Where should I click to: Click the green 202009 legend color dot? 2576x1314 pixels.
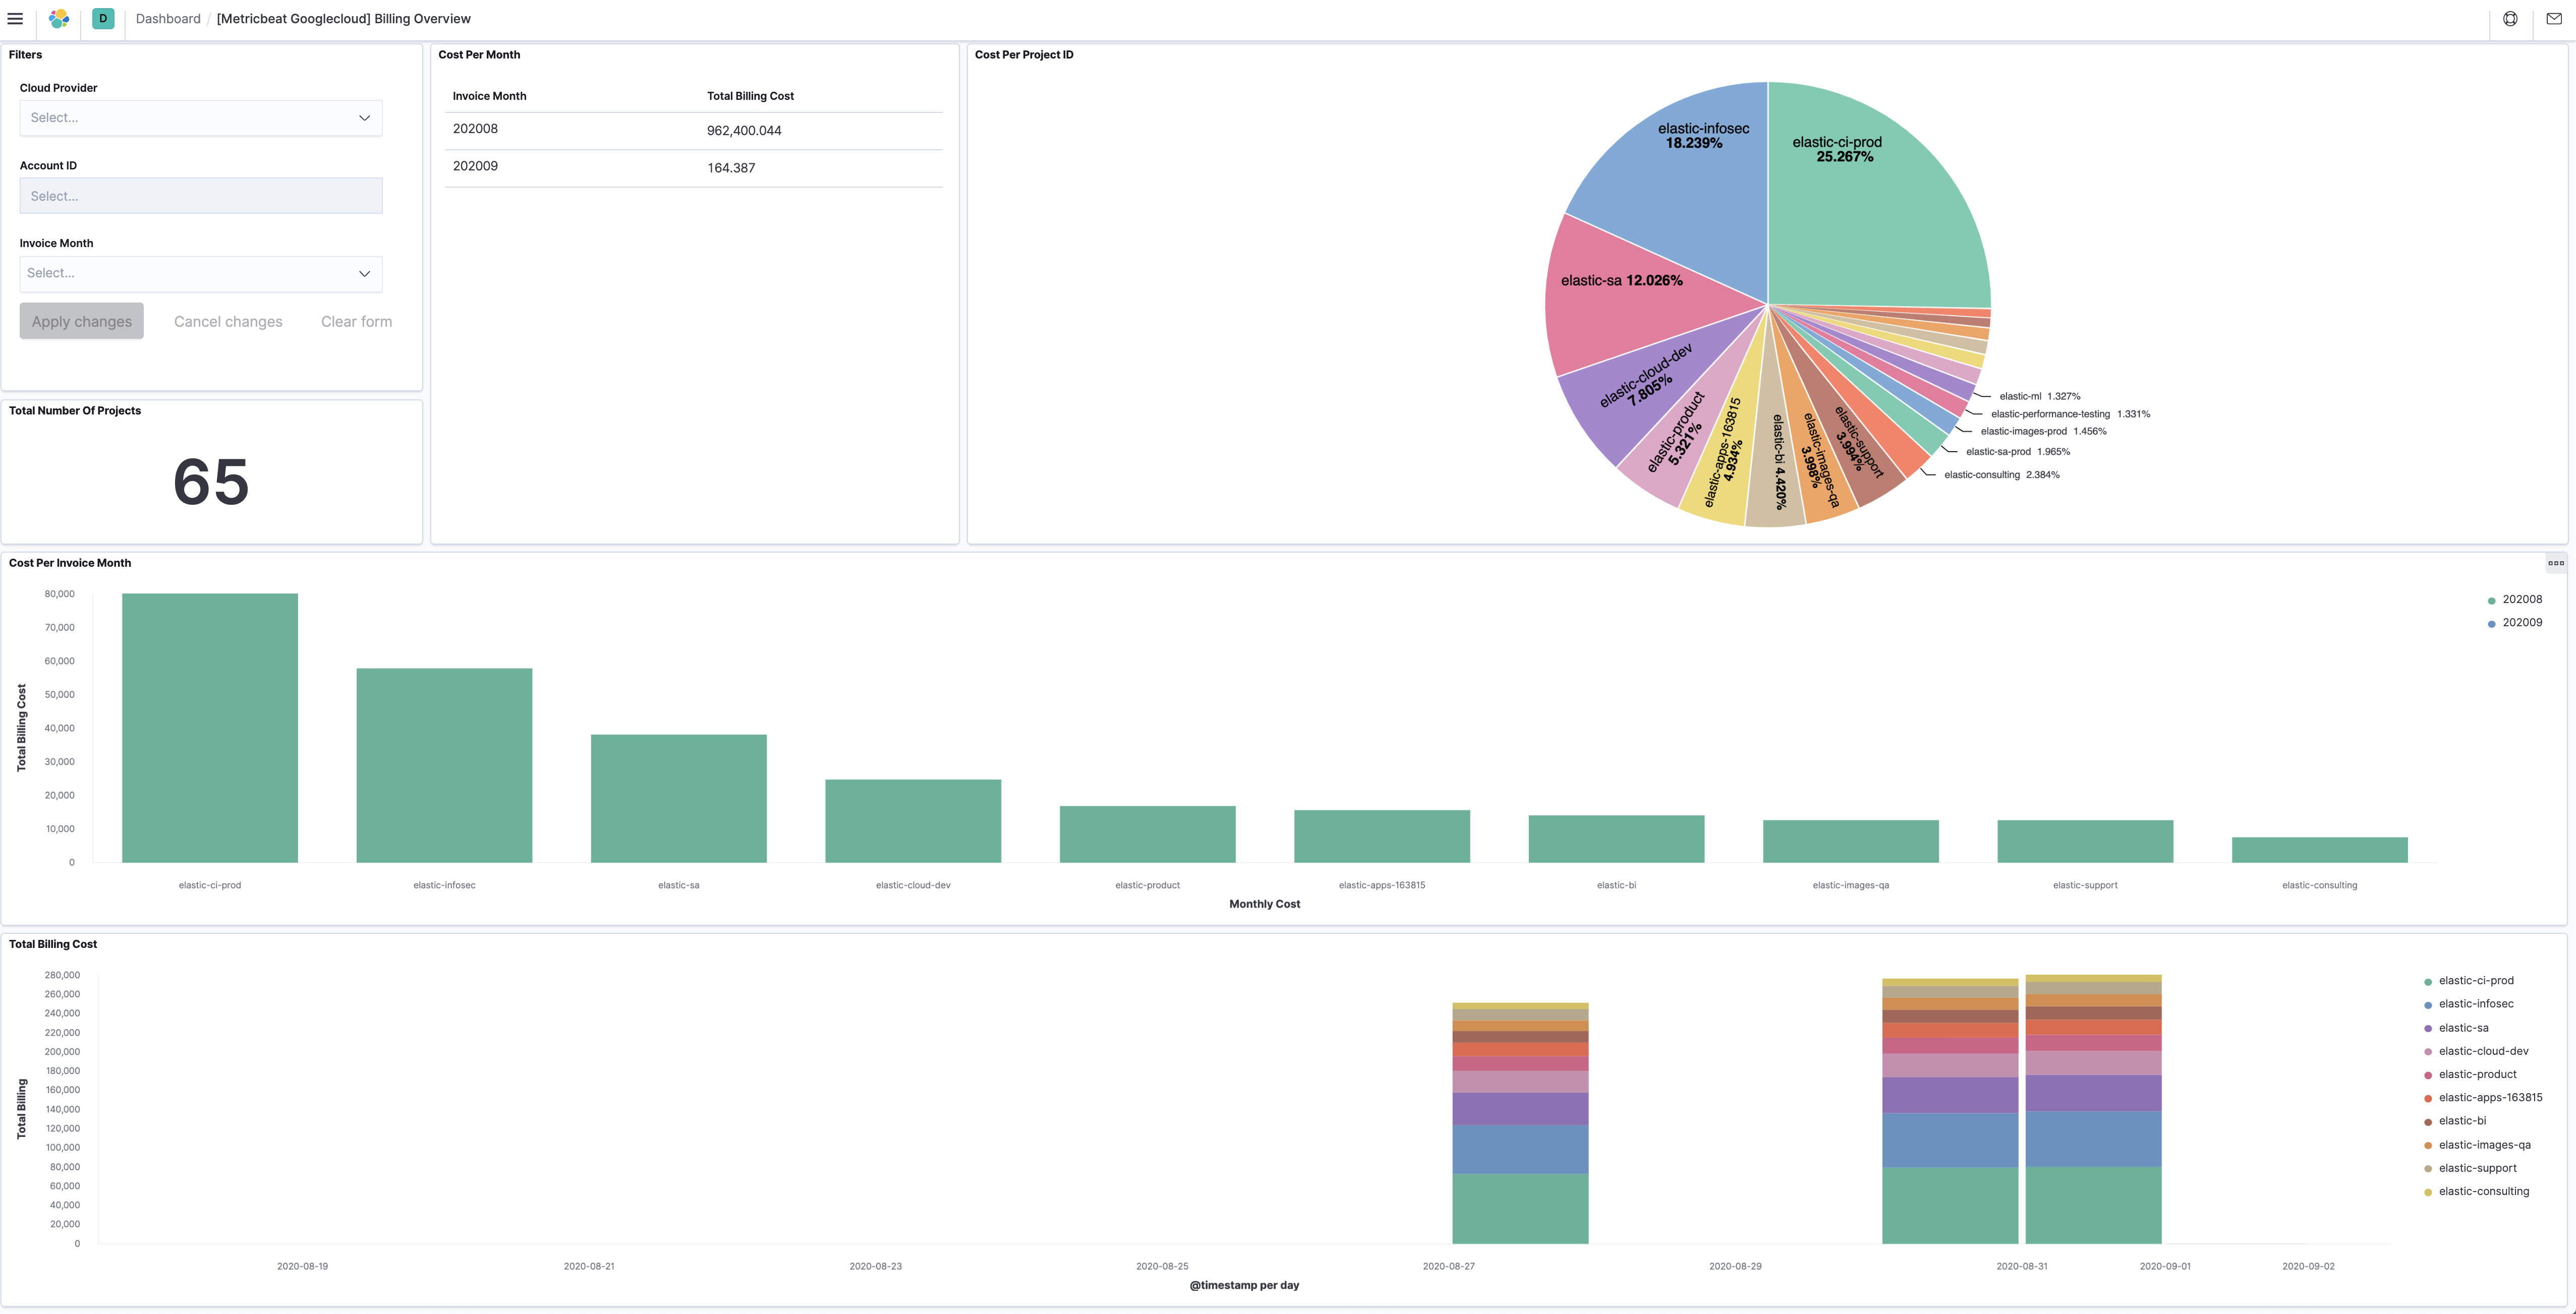2491,622
